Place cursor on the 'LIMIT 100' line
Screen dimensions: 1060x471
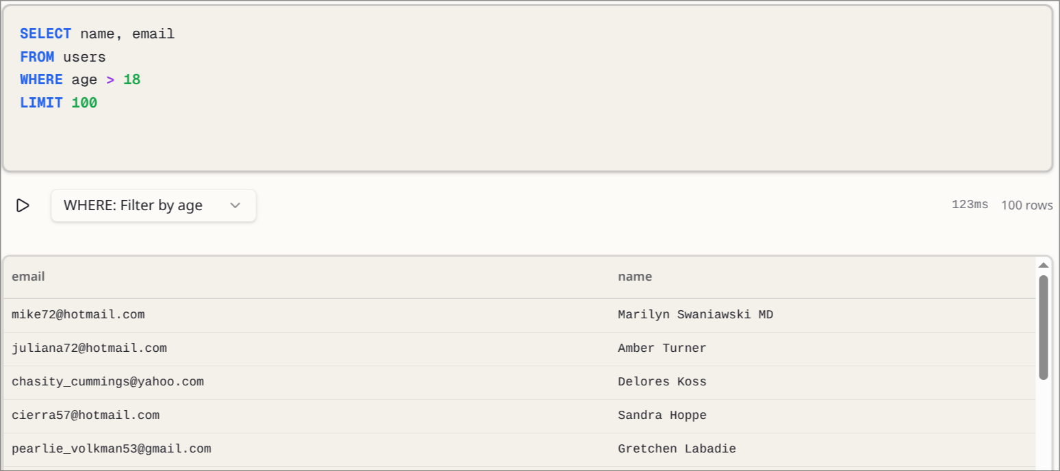tap(59, 103)
